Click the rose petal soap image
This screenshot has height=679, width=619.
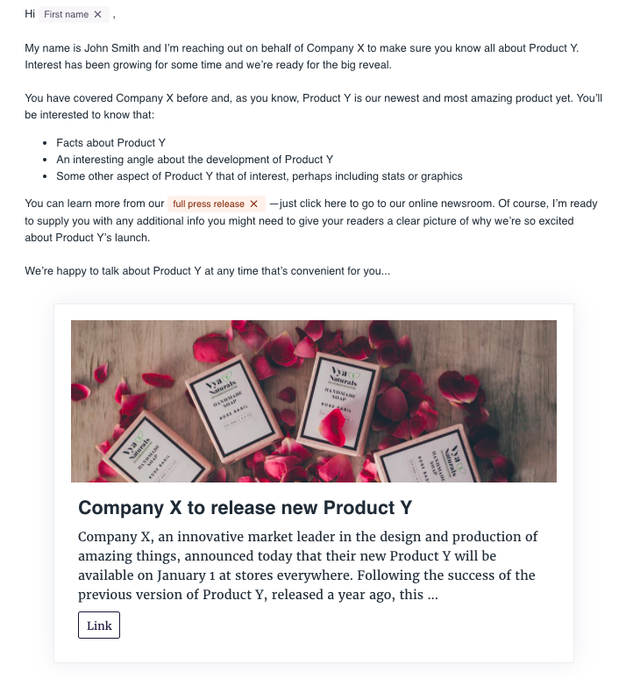(x=313, y=401)
